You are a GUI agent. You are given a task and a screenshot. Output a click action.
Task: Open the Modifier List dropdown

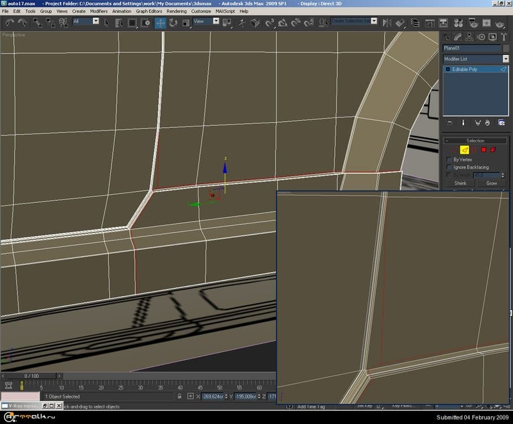click(506, 59)
